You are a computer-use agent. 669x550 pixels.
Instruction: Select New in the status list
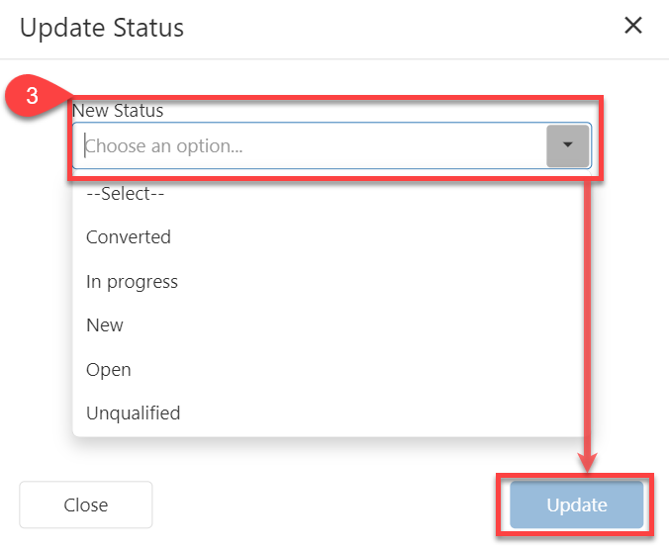[105, 325]
